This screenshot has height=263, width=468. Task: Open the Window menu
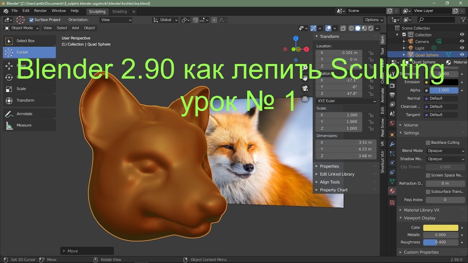[x=59, y=11]
